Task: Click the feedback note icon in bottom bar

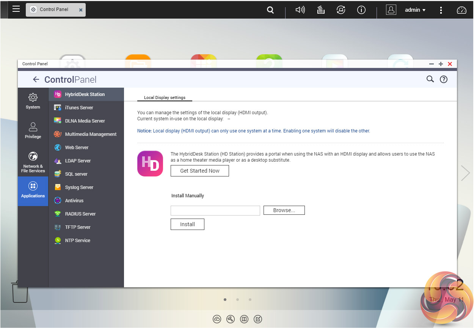Action: tap(258, 319)
